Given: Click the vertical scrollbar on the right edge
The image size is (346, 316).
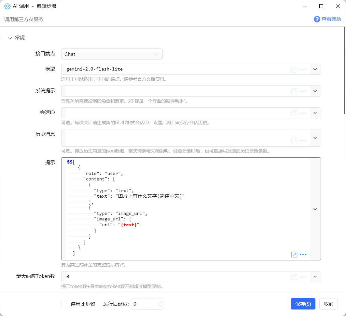Looking at the screenshot, I should tap(345, 71).
